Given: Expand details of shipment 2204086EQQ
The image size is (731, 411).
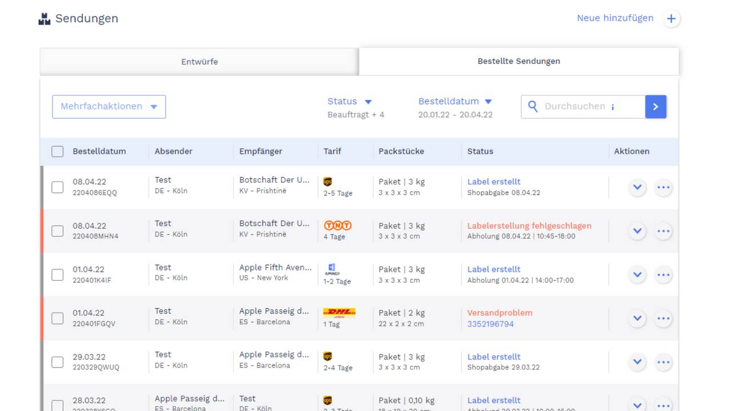Looking at the screenshot, I should [637, 187].
